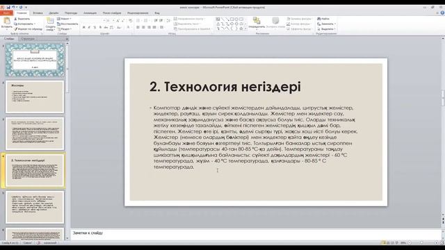
Task: Switch to the Анимация ribbon tab
Action: (x=90, y=13)
